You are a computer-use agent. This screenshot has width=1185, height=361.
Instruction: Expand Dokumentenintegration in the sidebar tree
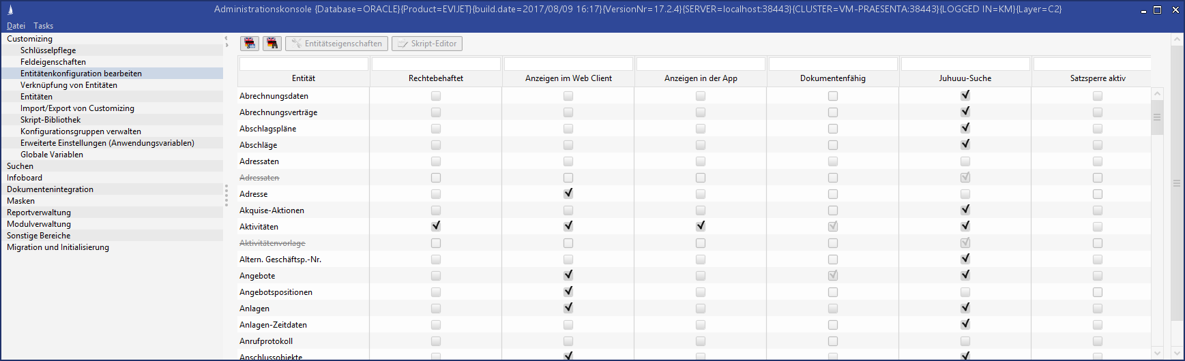point(50,189)
